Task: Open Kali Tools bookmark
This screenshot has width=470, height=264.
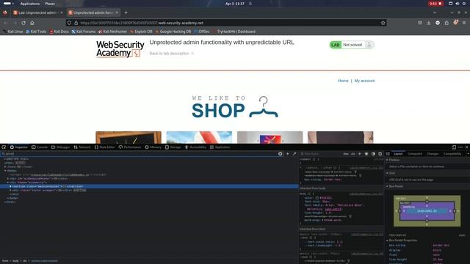Action: click(x=36, y=32)
